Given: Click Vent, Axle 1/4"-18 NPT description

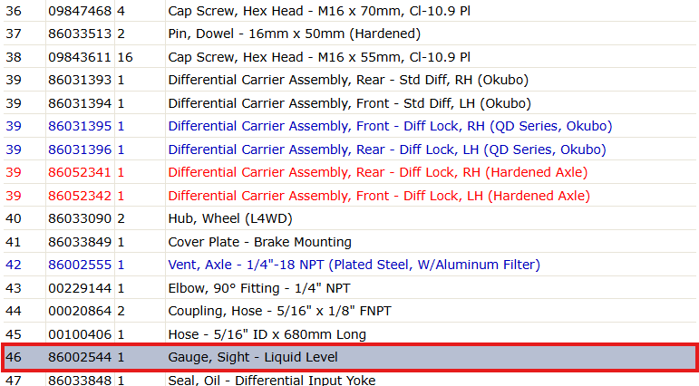Looking at the screenshot, I should click(354, 265).
